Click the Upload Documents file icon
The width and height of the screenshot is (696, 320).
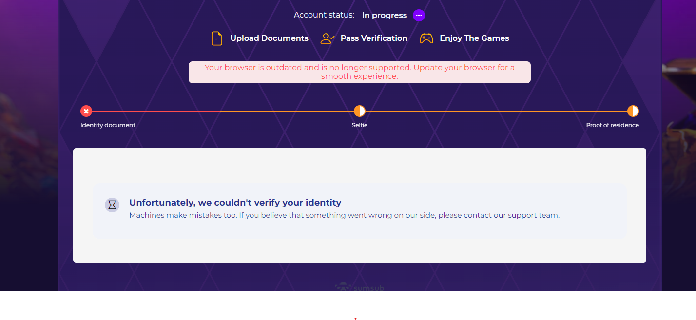pos(216,38)
